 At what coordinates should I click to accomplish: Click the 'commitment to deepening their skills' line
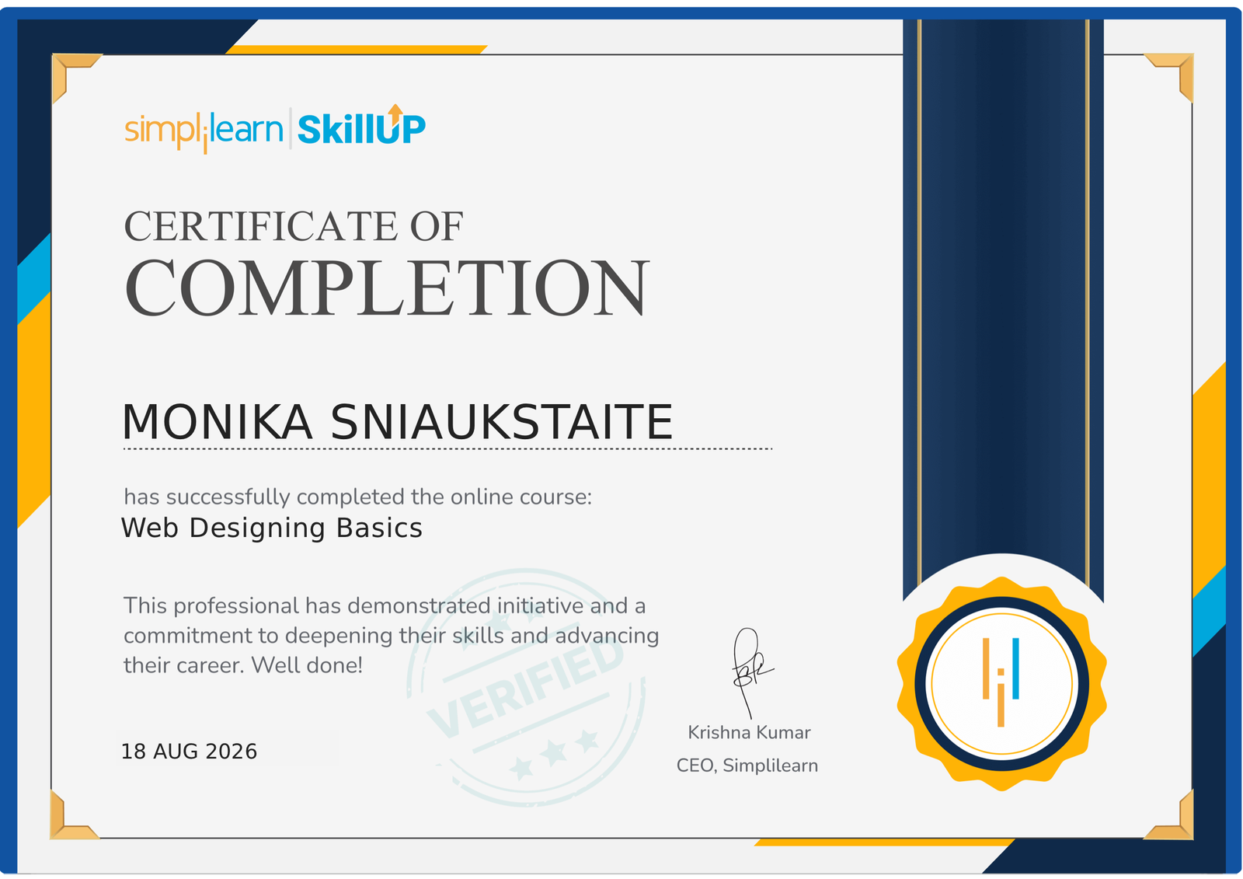(391, 636)
